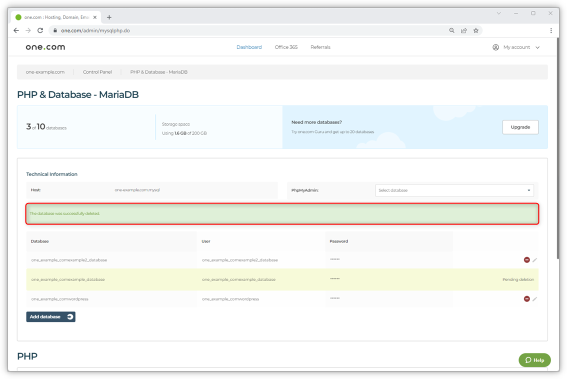Edit the comwordpress database pencil icon
This screenshot has height=379, width=567.
534,299
